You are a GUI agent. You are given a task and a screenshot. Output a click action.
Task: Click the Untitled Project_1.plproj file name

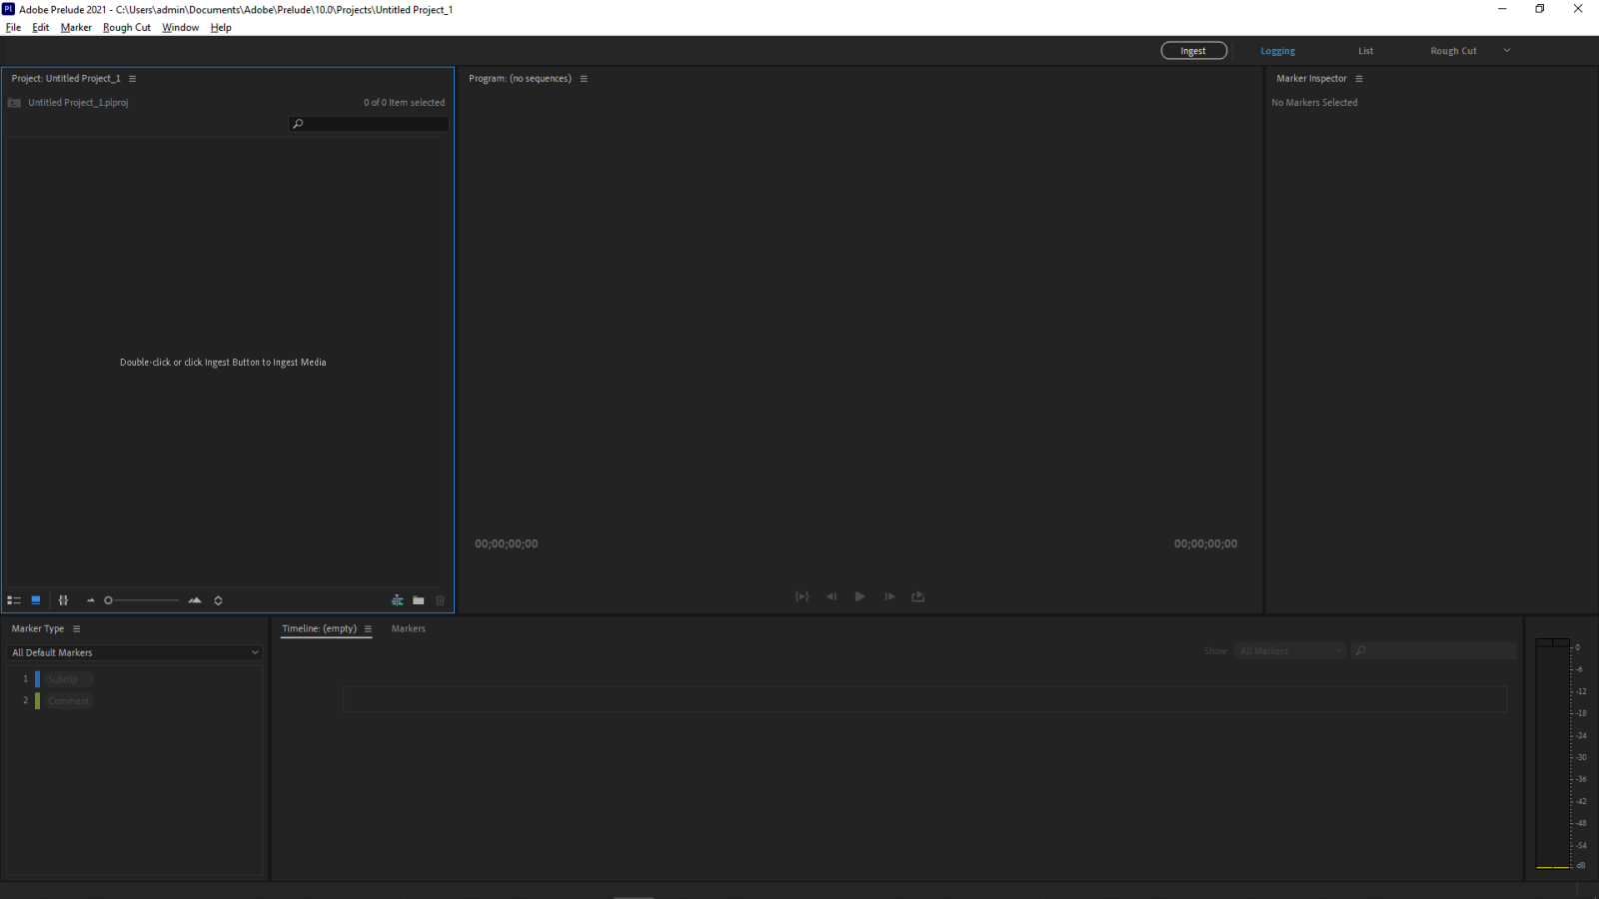point(78,103)
